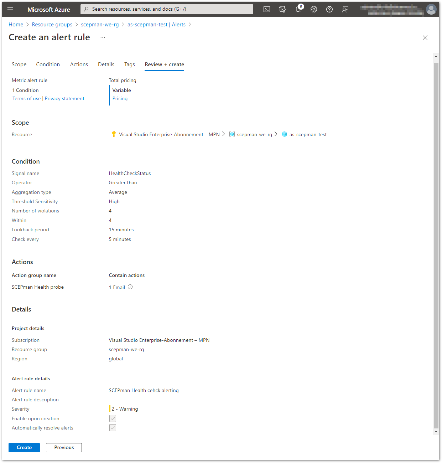
Task: Click the chevron after Visual Studio Enterprise-Abonnement
Action: [x=223, y=134]
